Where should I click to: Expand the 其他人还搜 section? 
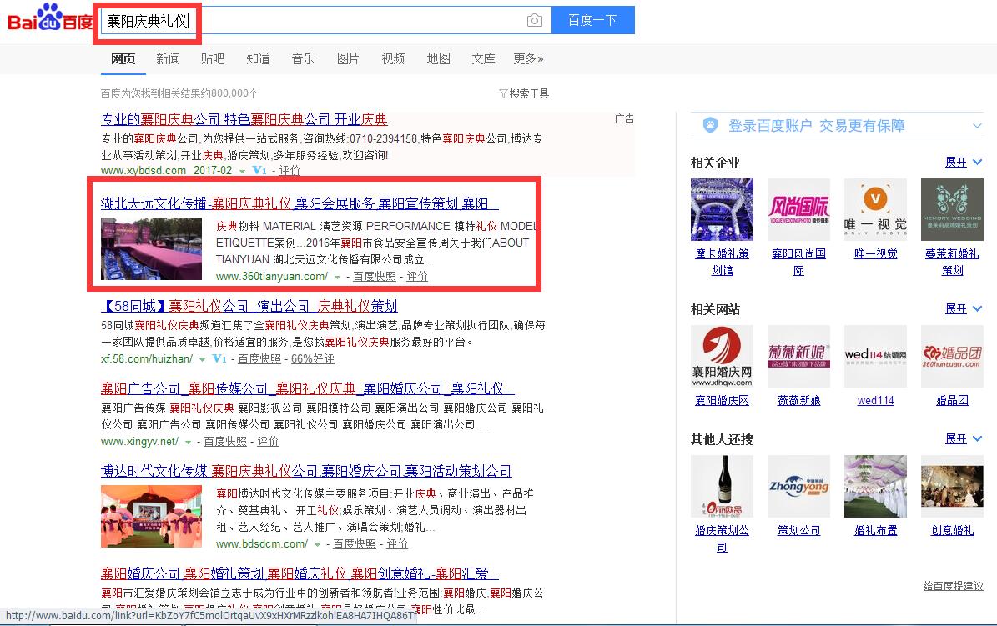[x=964, y=438]
